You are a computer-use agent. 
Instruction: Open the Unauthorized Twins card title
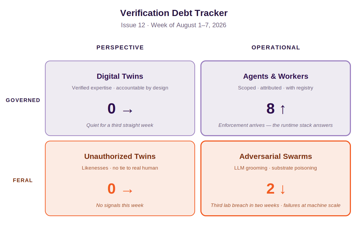[x=120, y=156]
